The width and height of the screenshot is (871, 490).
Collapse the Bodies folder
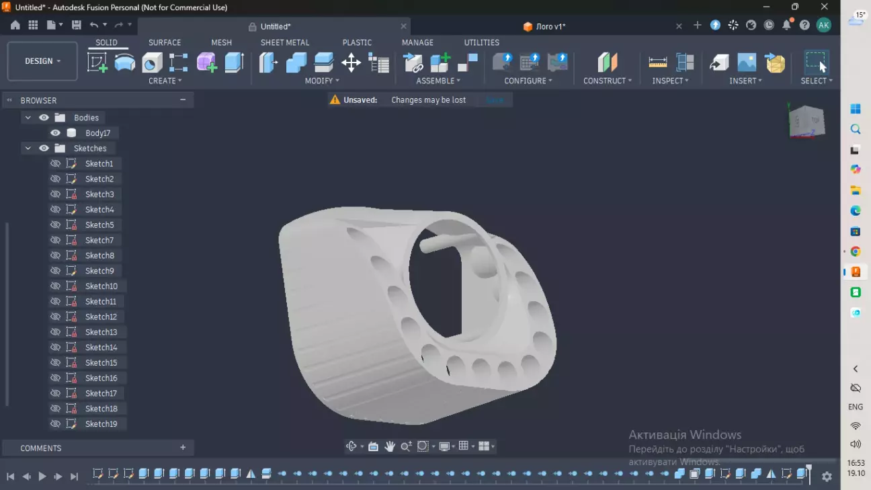[28, 118]
